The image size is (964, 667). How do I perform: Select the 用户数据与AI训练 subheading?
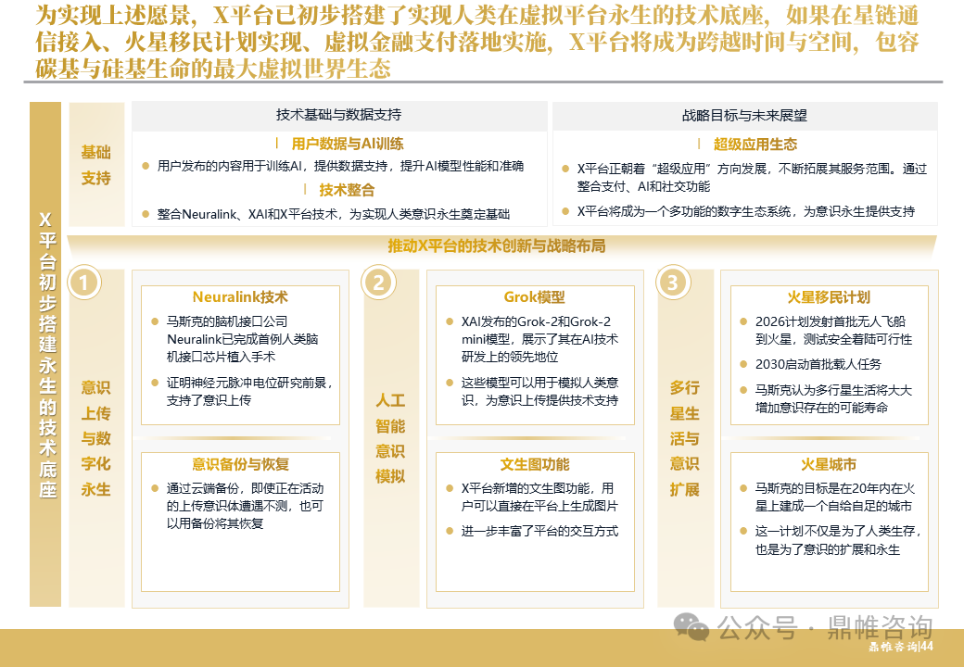click(348, 144)
